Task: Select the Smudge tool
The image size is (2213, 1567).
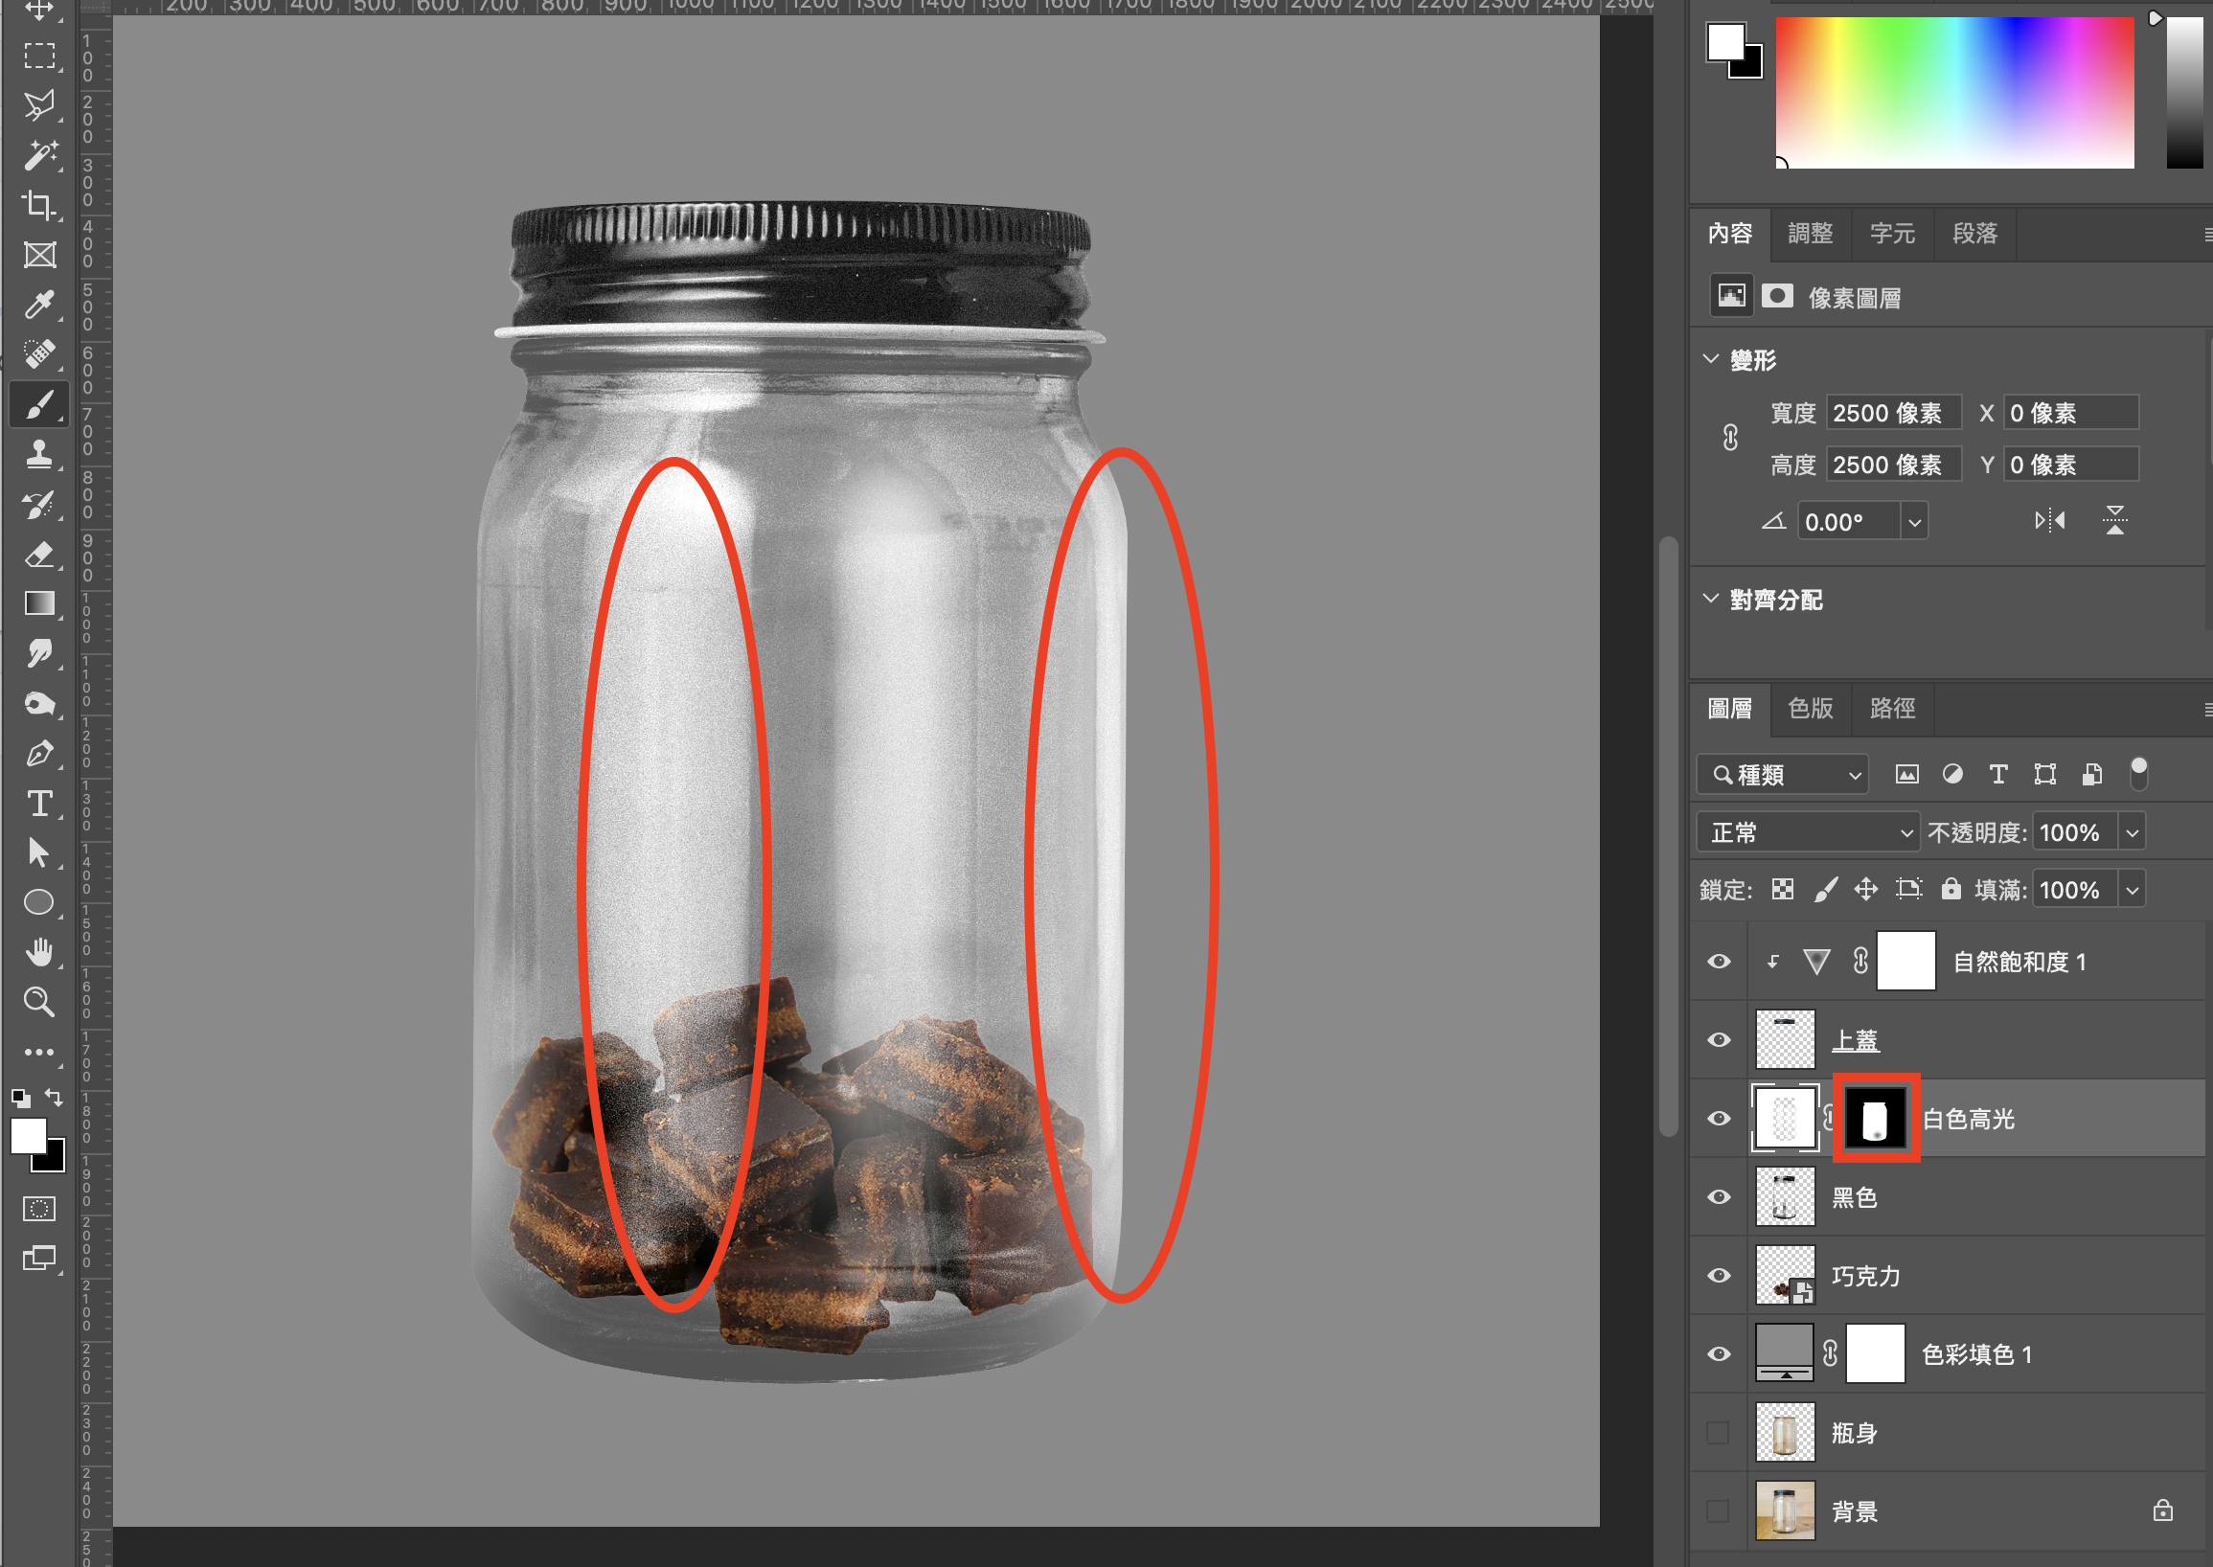Action: [x=38, y=654]
